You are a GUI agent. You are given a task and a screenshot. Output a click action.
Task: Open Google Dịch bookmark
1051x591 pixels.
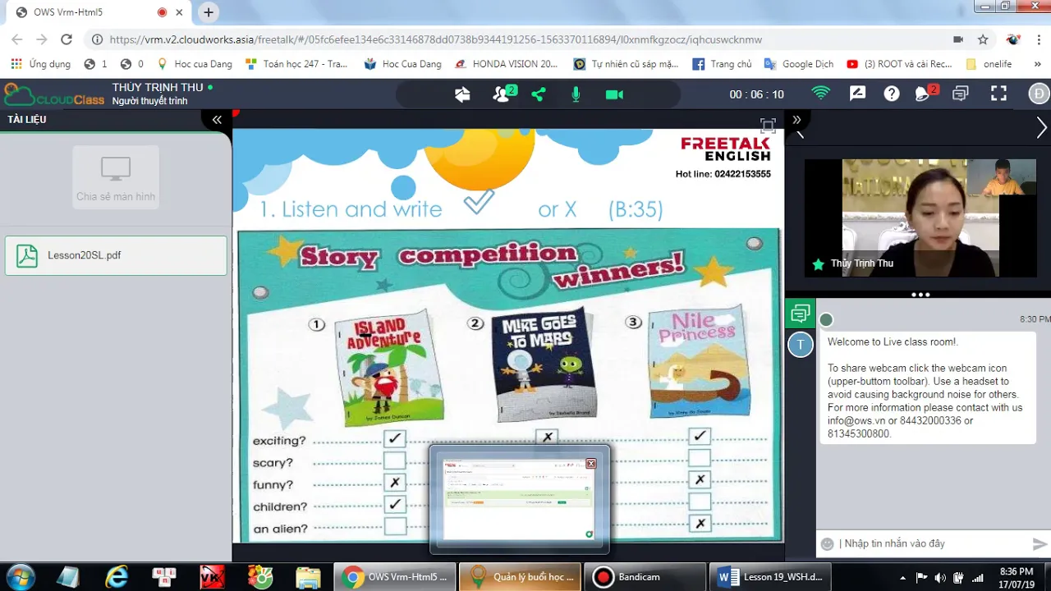(x=799, y=64)
